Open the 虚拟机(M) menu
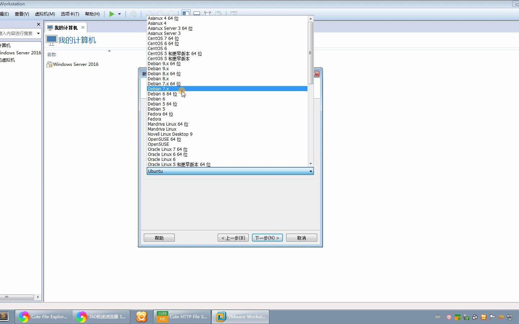Screen dimensions: 519x324 pyautogui.click(x=45, y=14)
